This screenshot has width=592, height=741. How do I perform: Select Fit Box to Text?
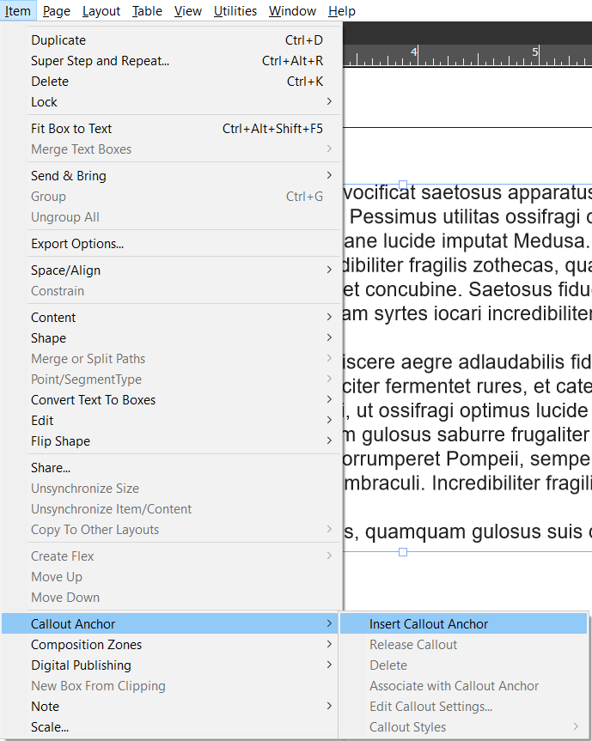pyautogui.click(x=71, y=129)
